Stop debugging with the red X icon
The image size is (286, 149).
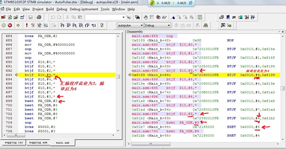(x=10, y=25)
